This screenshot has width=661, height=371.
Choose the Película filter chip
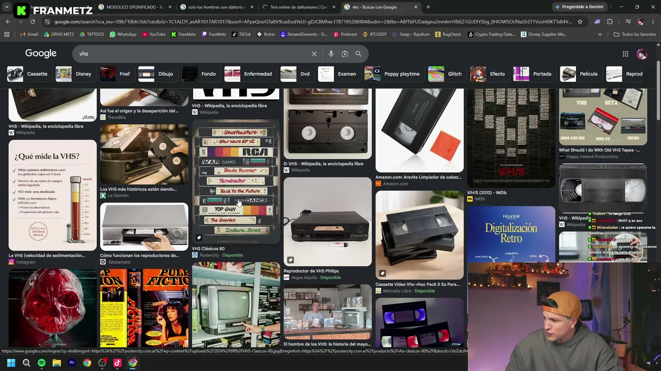click(x=581, y=74)
